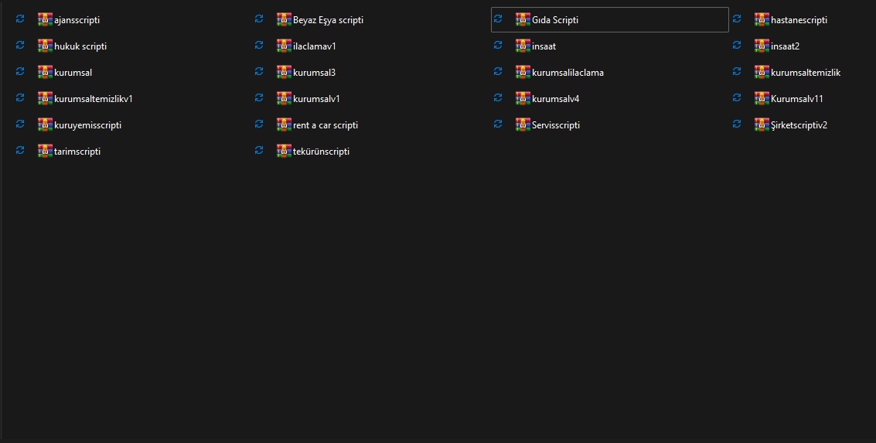Select the kurumsal3 archive icon

tap(284, 72)
